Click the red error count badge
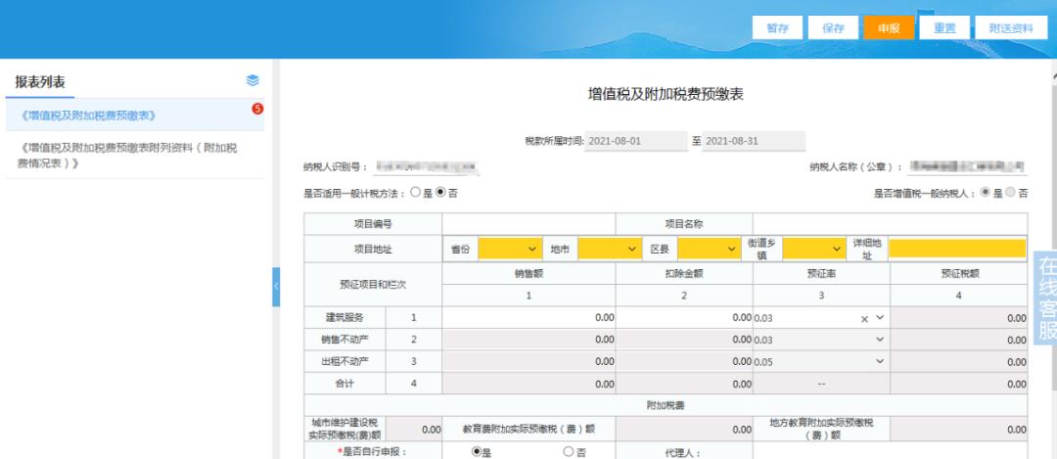This screenshot has width=1057, height=459. pos(257,108)
